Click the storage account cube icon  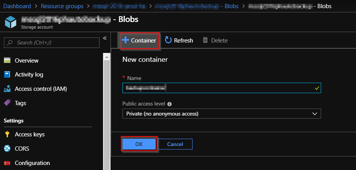click(x=10, y=22)
